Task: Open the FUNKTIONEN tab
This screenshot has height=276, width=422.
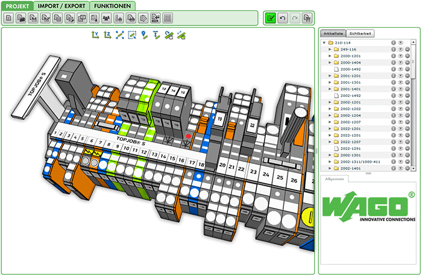Action: [112, 6]
